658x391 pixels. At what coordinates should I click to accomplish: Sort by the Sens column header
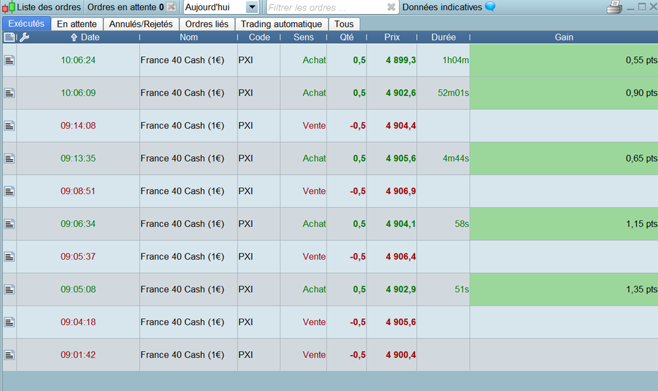[x=304, y=37]
